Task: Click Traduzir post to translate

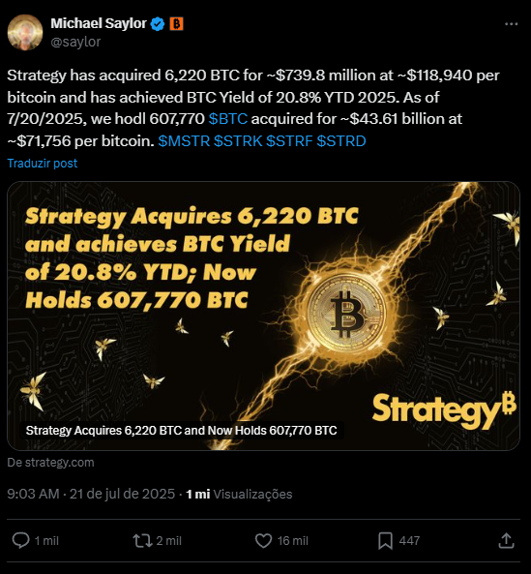Action: coord(43,164)
